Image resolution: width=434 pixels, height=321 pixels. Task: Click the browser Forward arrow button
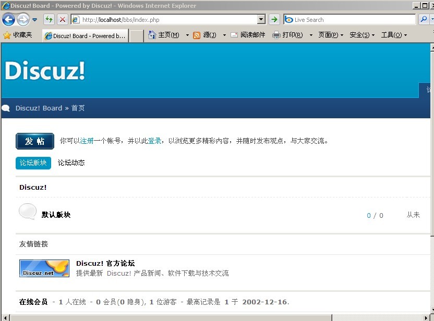pos(23,20)
